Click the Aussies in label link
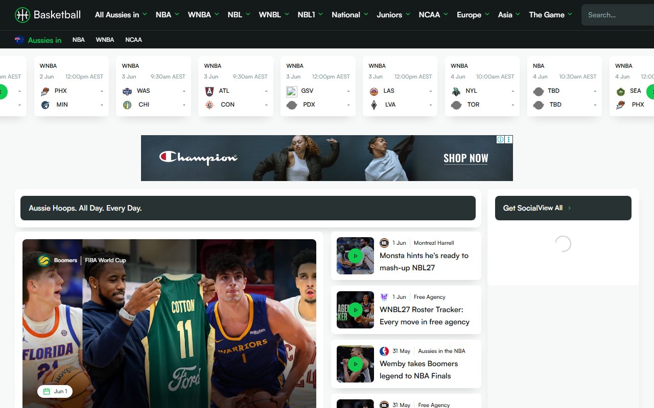 point(44,40)
